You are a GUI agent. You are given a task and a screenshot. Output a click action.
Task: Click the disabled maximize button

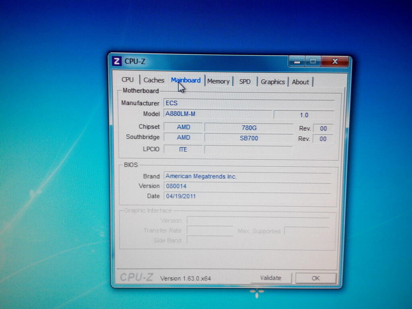[x=313, y=62]
